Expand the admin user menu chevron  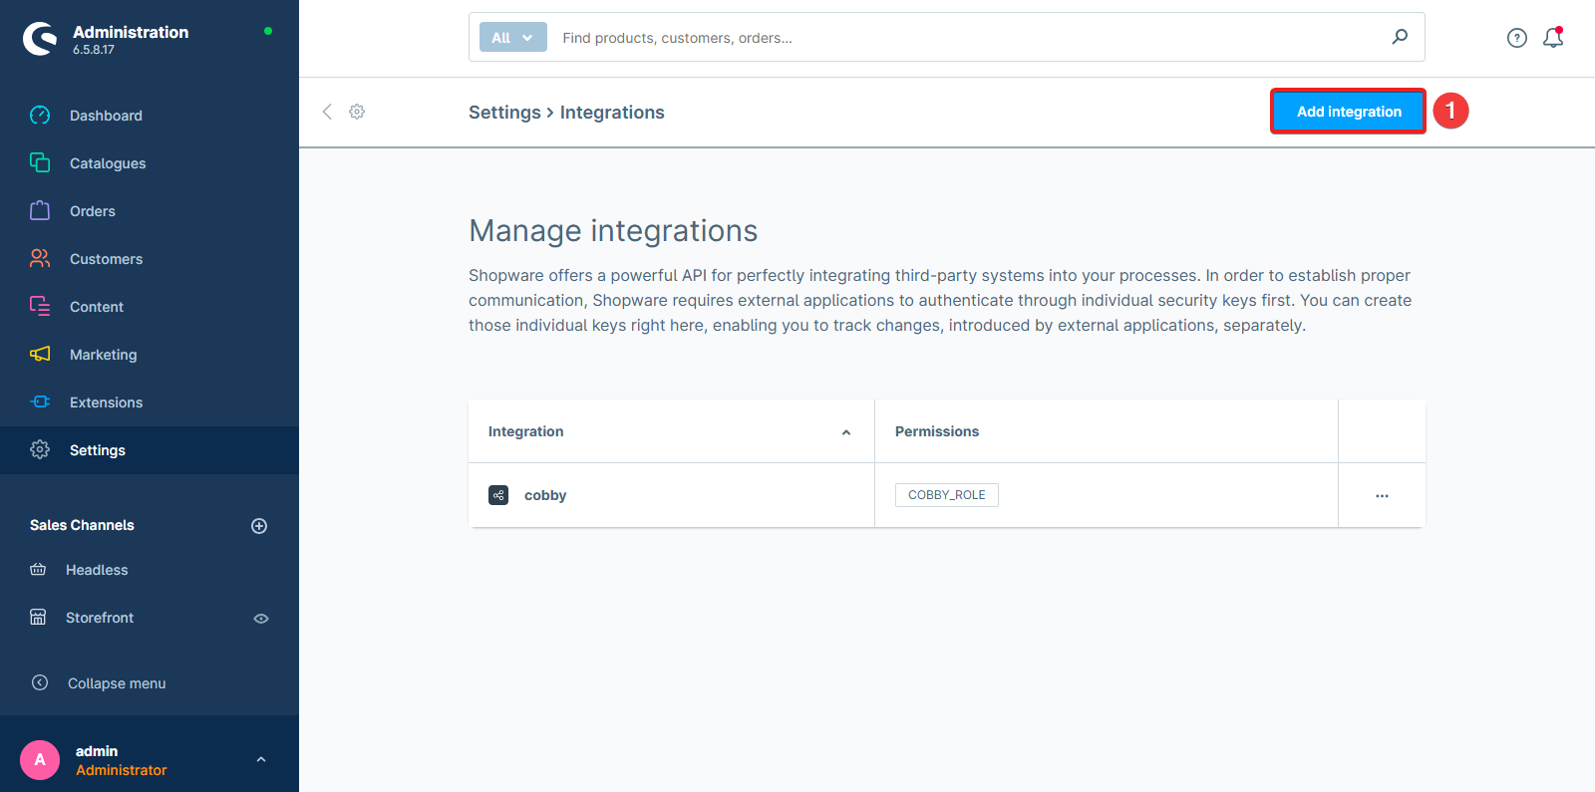(261, 759)
